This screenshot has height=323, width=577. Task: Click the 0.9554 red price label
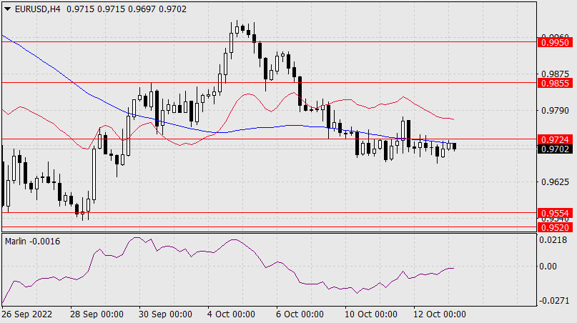556,214
